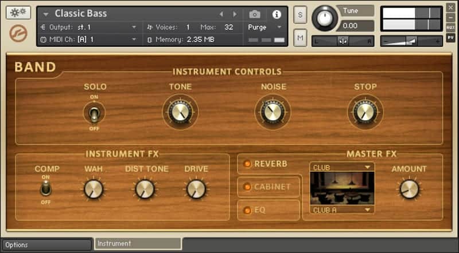The width and height of the screenshot is (459, 253).
Task: Toggle the SOLO switch
Action: pyautogui.click(x=94, y=113)
